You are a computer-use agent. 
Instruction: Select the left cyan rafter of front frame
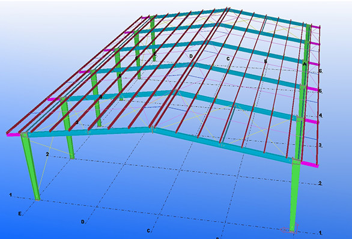click(x=90, y=132)
